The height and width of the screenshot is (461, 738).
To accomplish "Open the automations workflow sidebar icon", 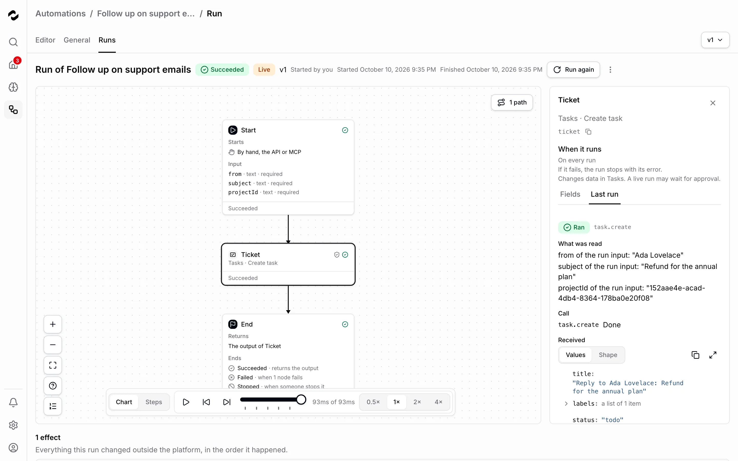I will click(x=13, y=110).
